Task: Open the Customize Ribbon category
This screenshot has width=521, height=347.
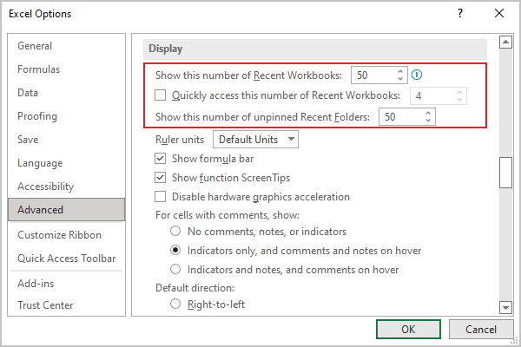Action: pos(67,235)
